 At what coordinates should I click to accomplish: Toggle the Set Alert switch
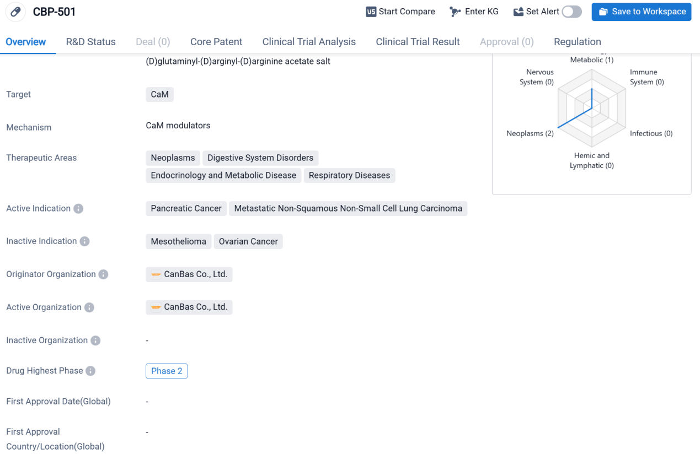click(571, 12)
